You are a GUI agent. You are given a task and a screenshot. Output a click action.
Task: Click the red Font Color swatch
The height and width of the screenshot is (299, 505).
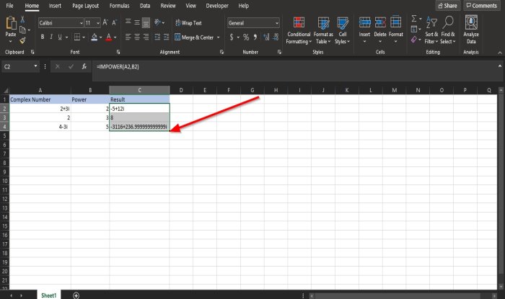tap(107, 37)
